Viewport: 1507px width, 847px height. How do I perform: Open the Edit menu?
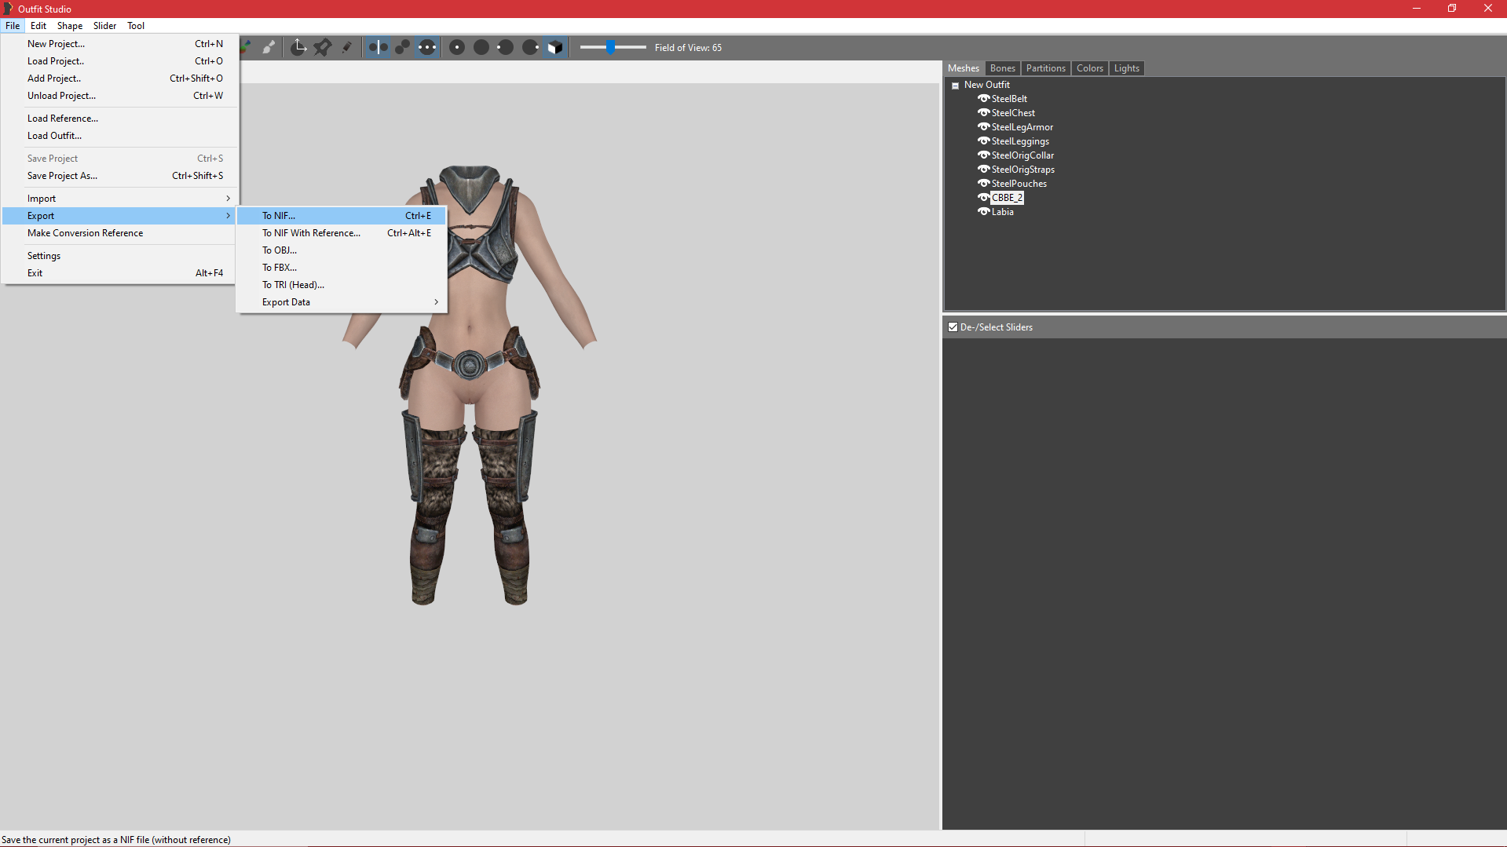click(x=38, y=26)
